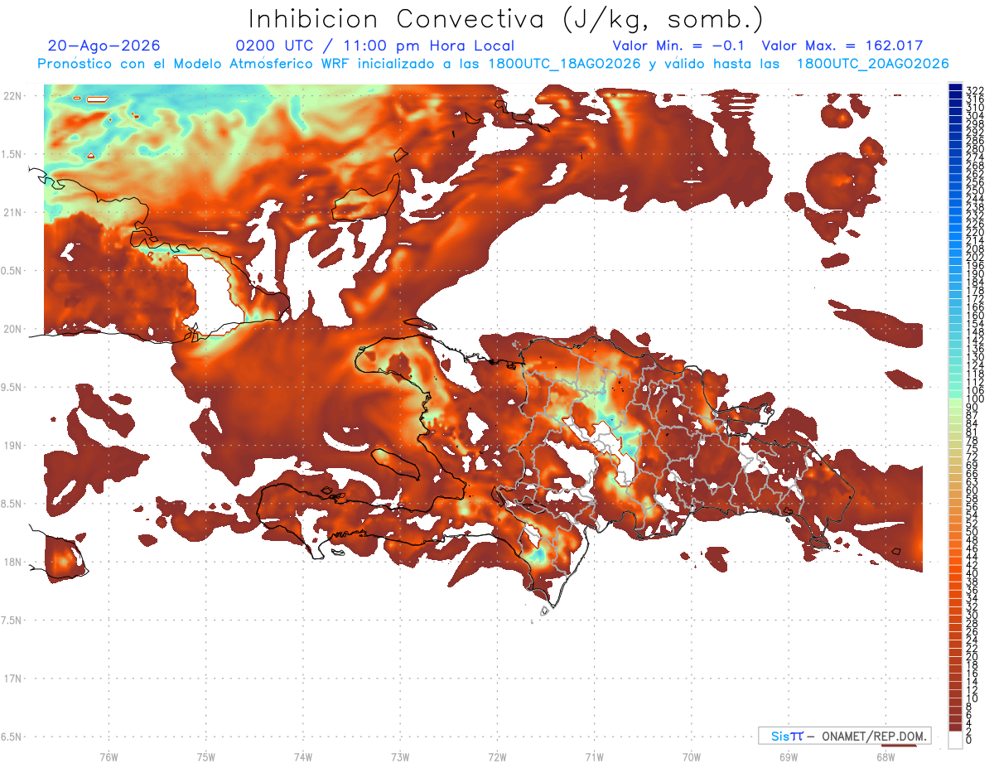This screenshot has height=768, width=994.
Task: Click the colorbar label '75'
Action: pos(972,448)
